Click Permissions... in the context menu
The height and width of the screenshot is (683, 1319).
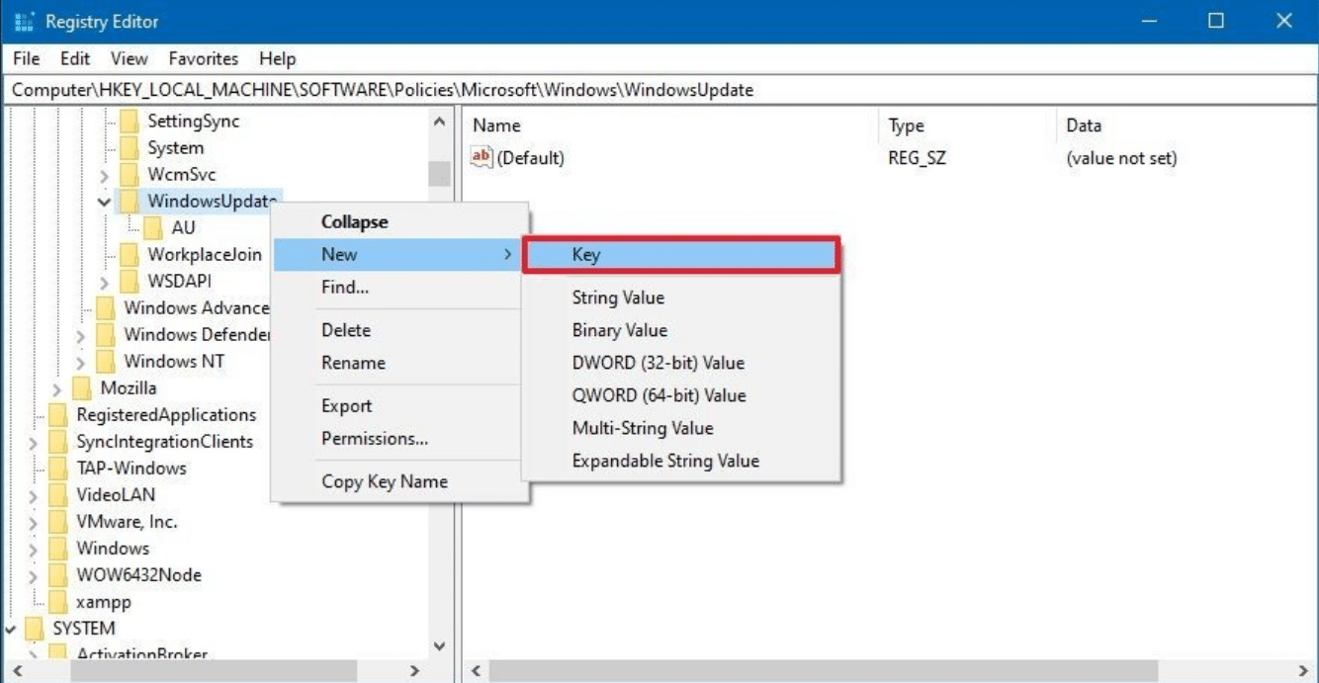tap(374, 439)
